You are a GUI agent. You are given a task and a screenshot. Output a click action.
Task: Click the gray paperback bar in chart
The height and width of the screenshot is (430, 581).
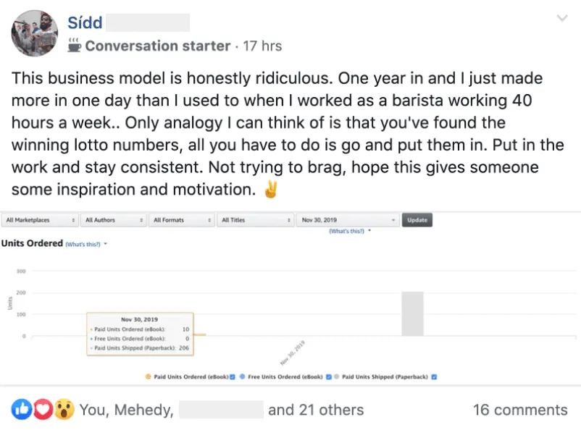point(412,313)
